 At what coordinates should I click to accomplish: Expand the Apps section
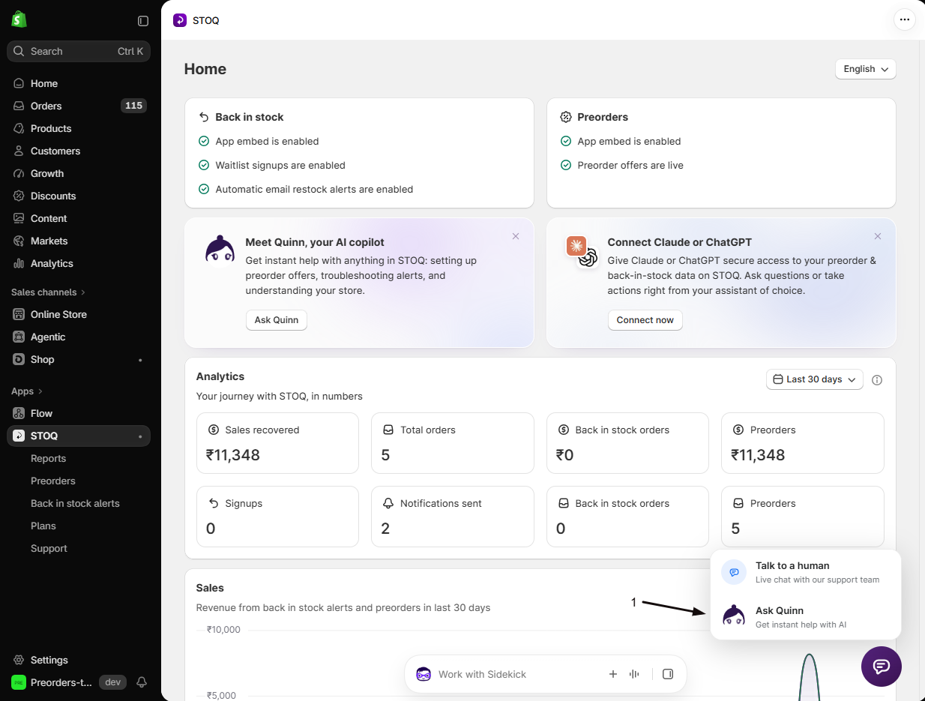coord(26,391)
